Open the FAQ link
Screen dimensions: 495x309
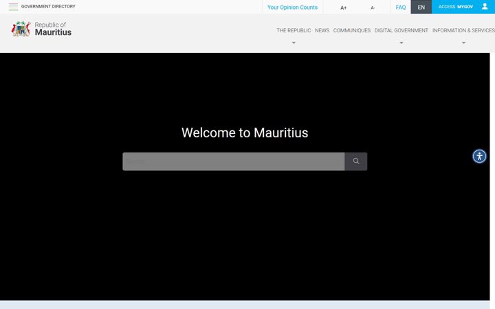point(401,8)
